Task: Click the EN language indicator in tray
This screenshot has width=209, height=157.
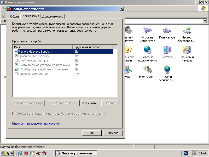Action: click(x=185, y=153)
